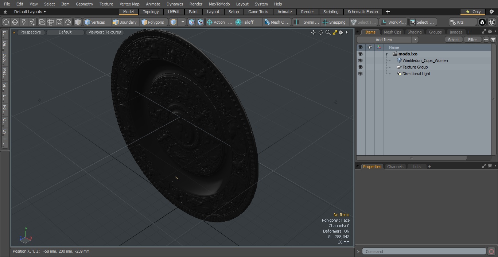The height and width of the screenshot is (257, 498).
Task: Hide the Wimbledon_Cups_Women mesh
Action: 360,61
